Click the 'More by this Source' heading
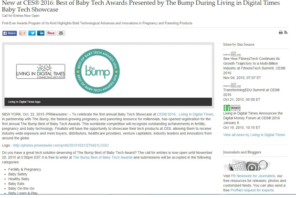 tap(239, 44)
